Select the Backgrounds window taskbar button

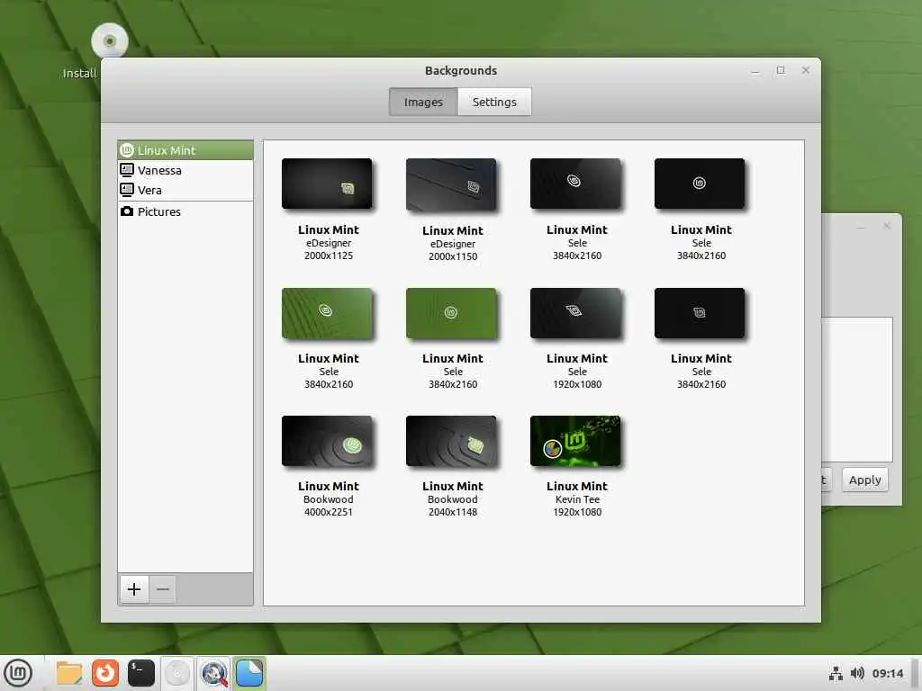tap(249, 673)
